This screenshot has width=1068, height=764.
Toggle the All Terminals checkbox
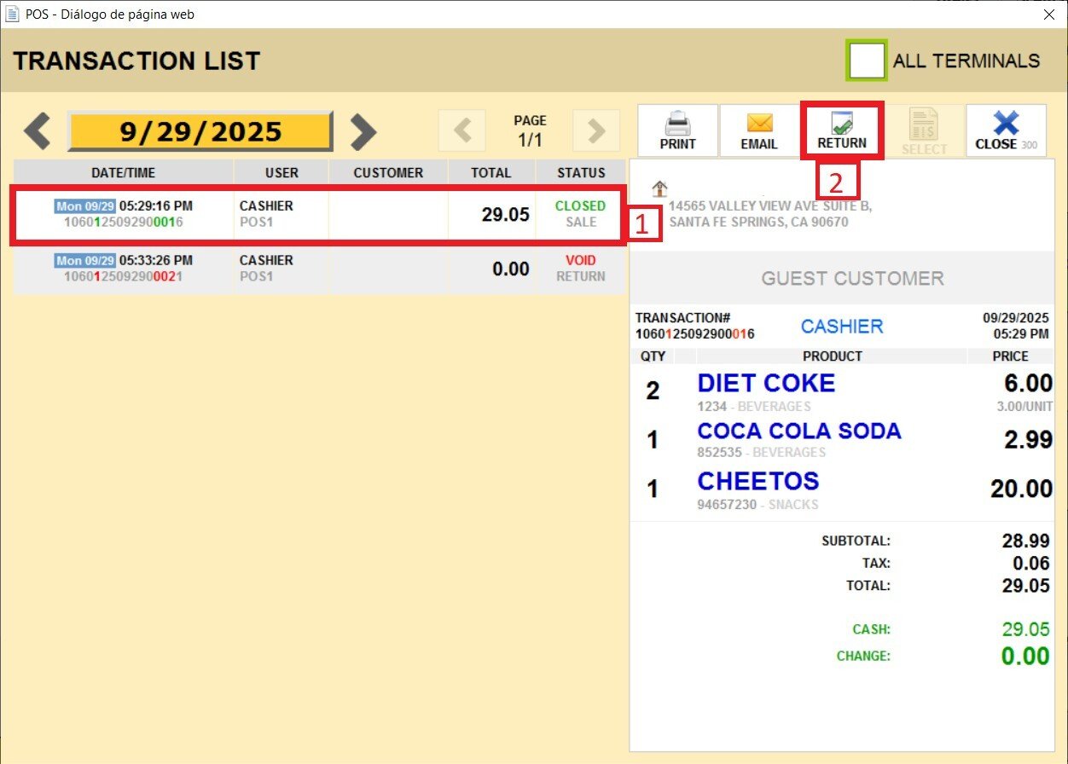coord(867,61)
